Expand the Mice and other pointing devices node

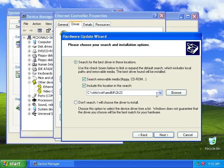(x=29, y=78)
